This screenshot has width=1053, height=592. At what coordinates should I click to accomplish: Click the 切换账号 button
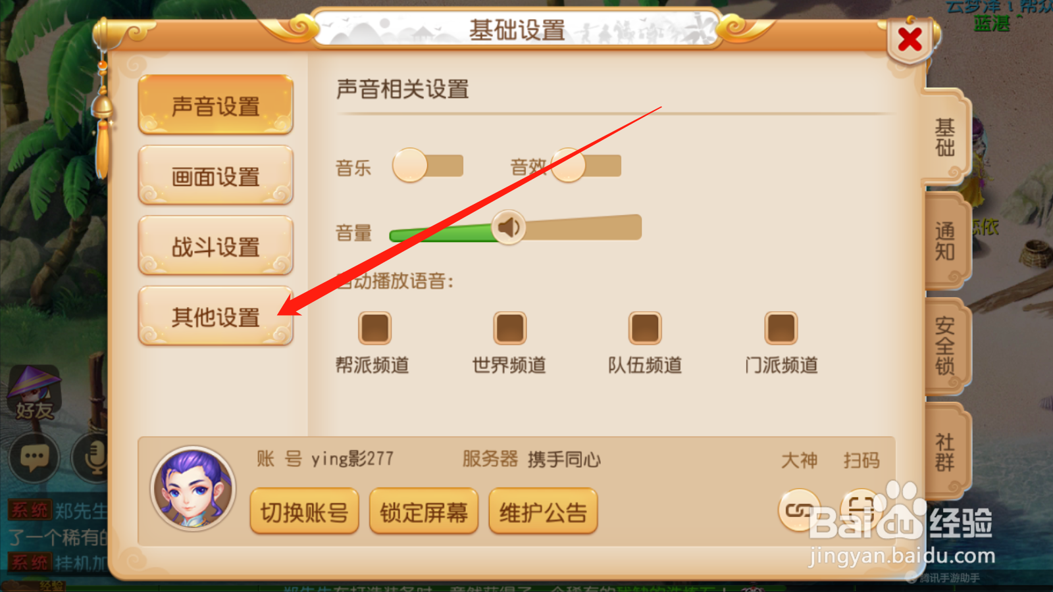[x=304, y=511]
